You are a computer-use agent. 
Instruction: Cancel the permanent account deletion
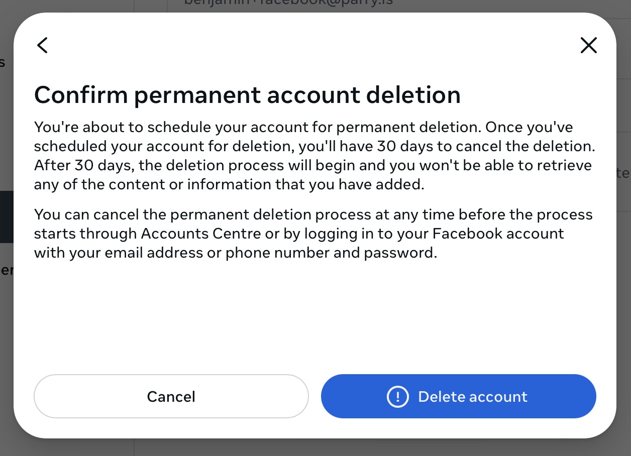tap(171, 396)
